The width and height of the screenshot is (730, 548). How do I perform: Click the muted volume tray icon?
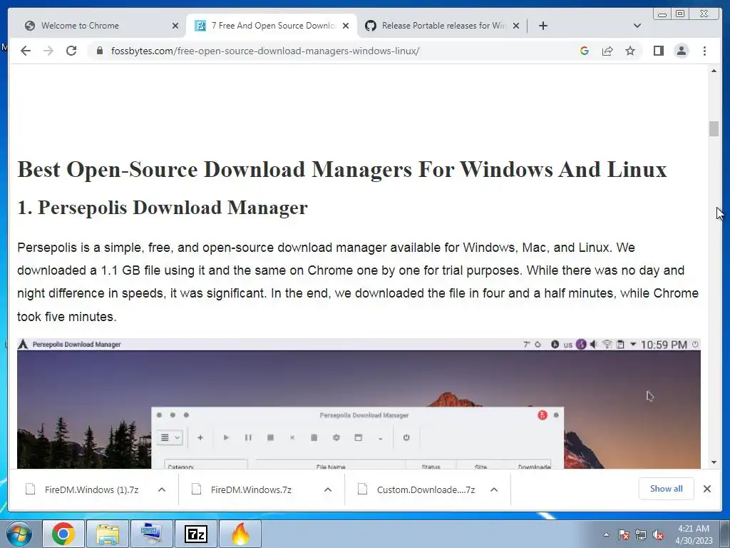click(658, 534)
